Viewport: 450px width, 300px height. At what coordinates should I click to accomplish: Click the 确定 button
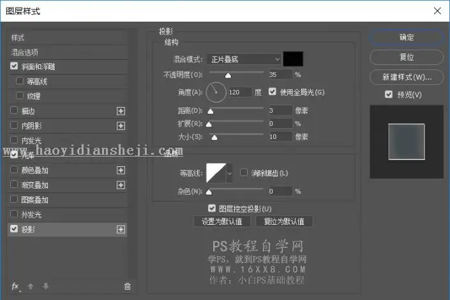tap(407, 37)
